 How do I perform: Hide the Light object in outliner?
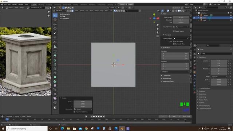click(231, 20)
